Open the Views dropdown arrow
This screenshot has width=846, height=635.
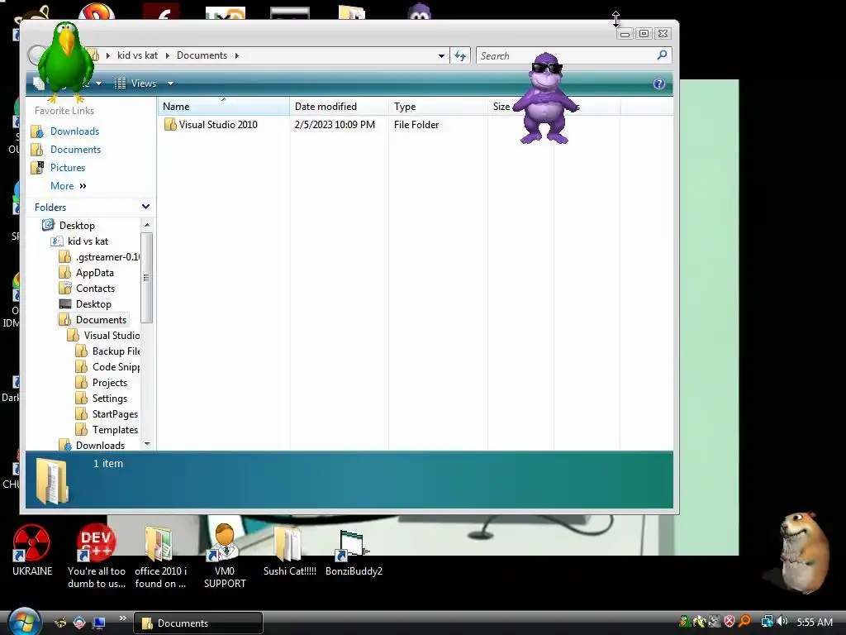[x=170, y=84]
